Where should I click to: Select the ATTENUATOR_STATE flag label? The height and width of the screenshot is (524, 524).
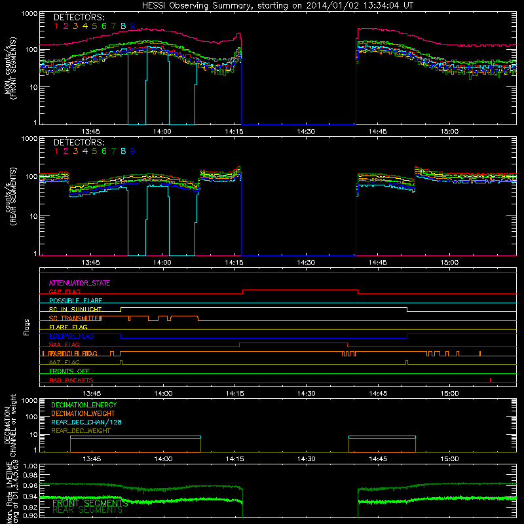tap(79, 284)
